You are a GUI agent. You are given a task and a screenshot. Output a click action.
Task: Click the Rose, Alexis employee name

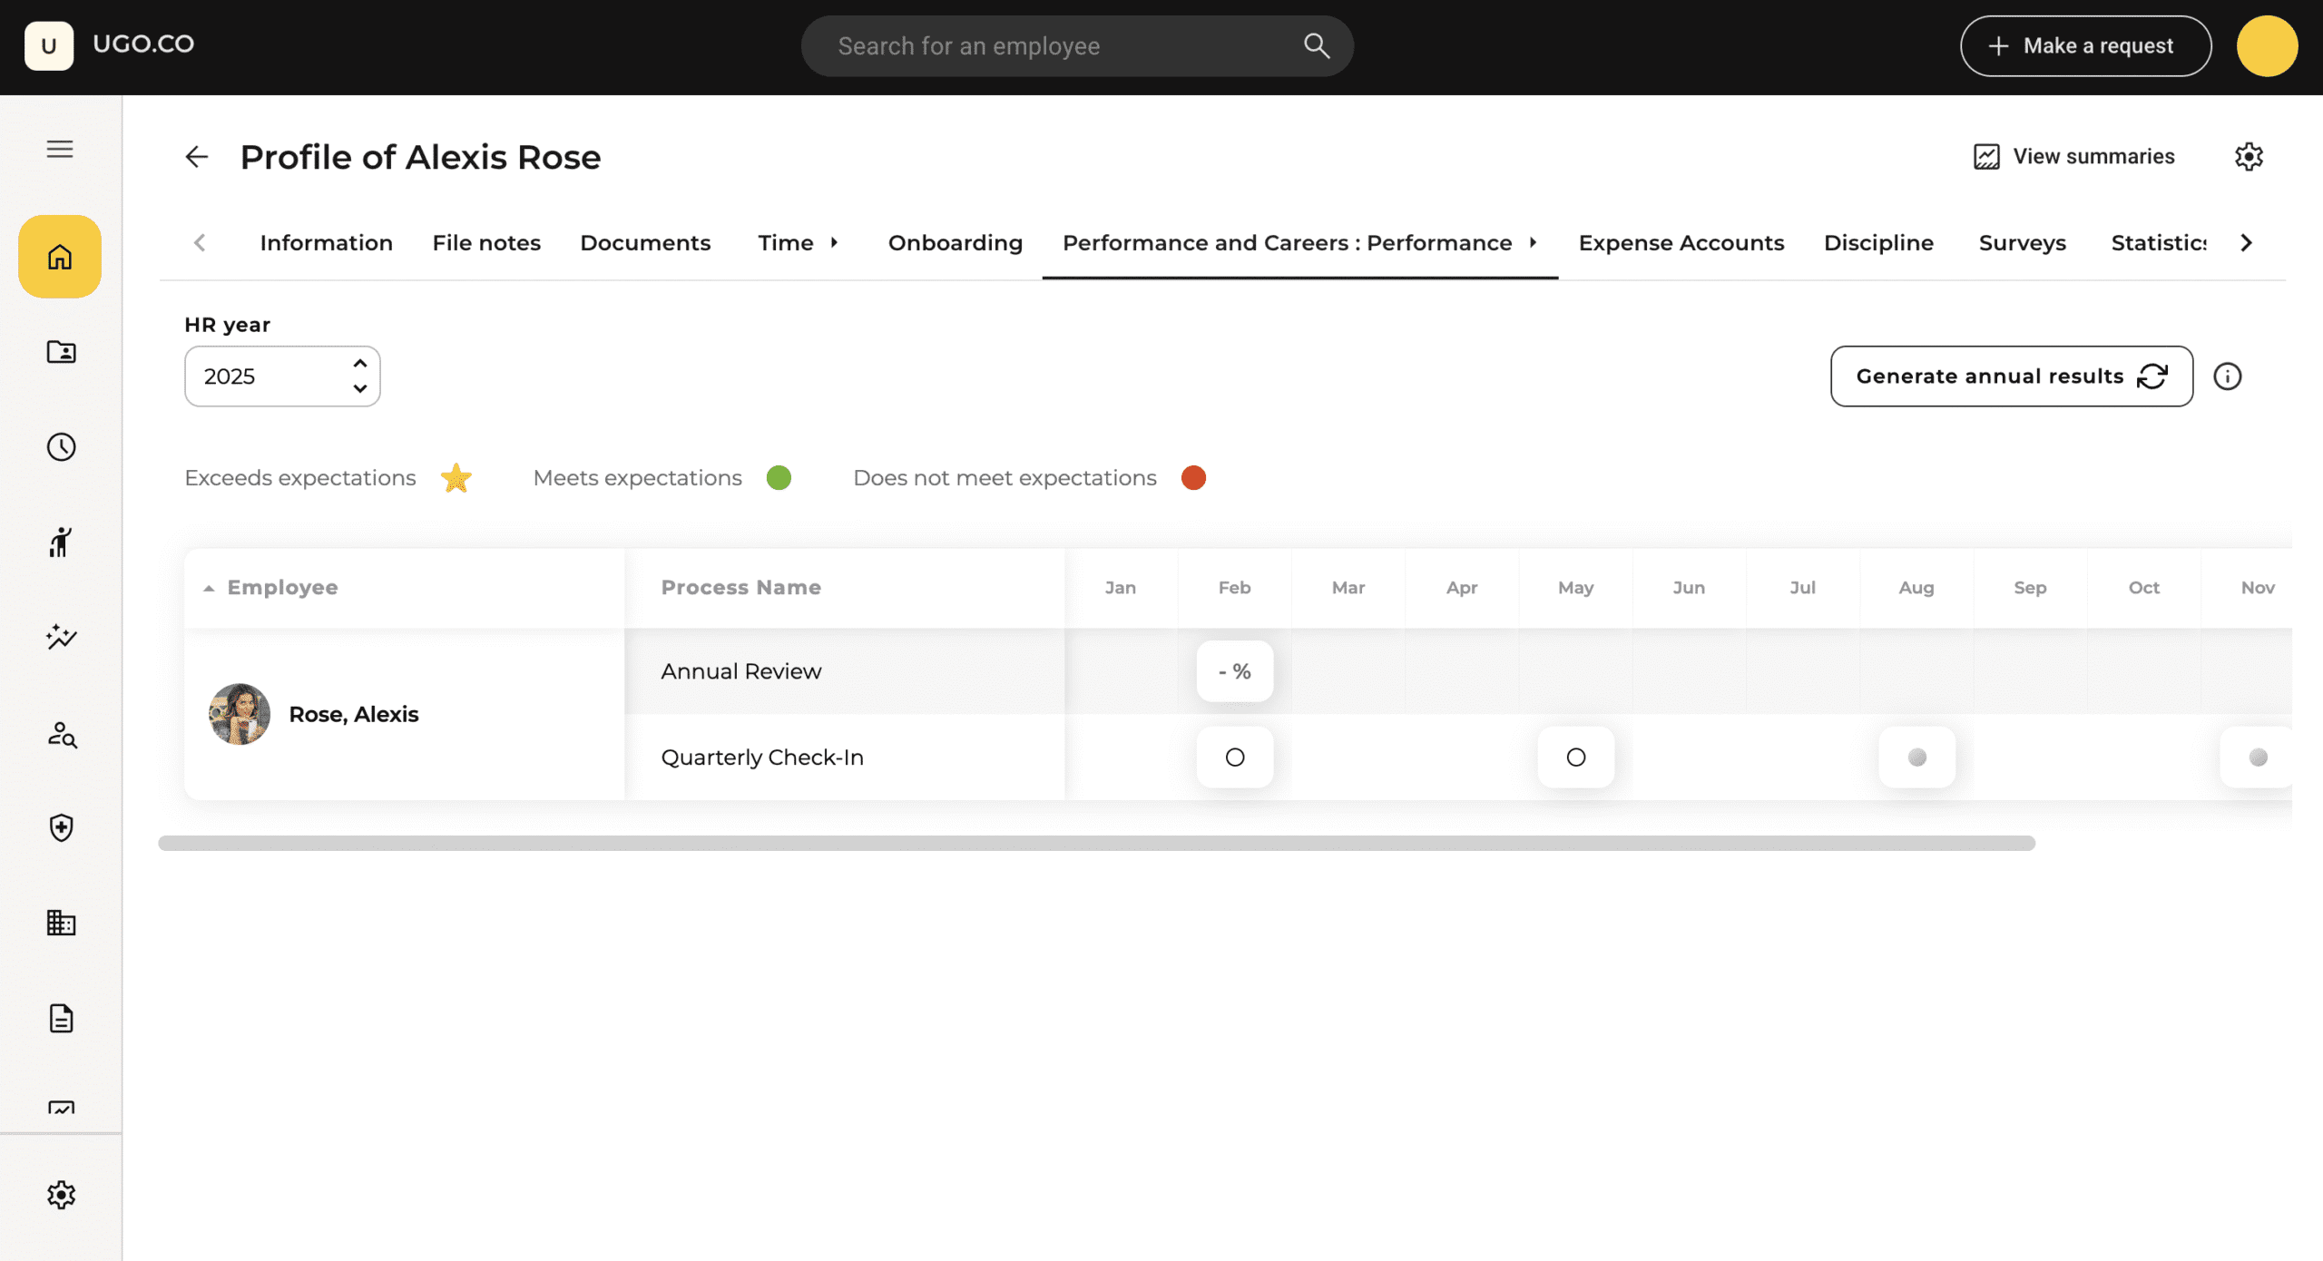[354, 715]
